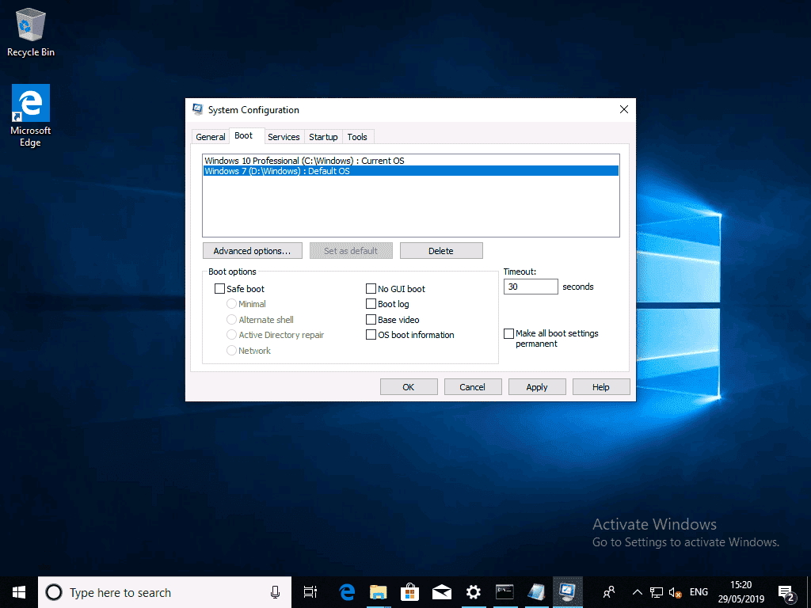Click the Cancel button
Screen dimensions: 811x608
click(473, 387)
